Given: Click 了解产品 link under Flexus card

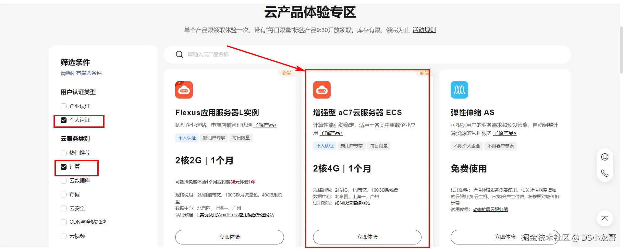Looking at the screenshot, I should click(x=265, y=125).
